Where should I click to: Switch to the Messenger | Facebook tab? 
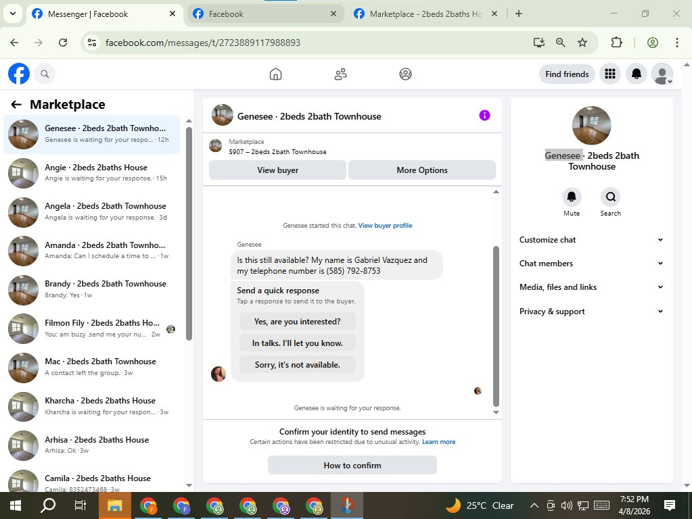[103, 14]
